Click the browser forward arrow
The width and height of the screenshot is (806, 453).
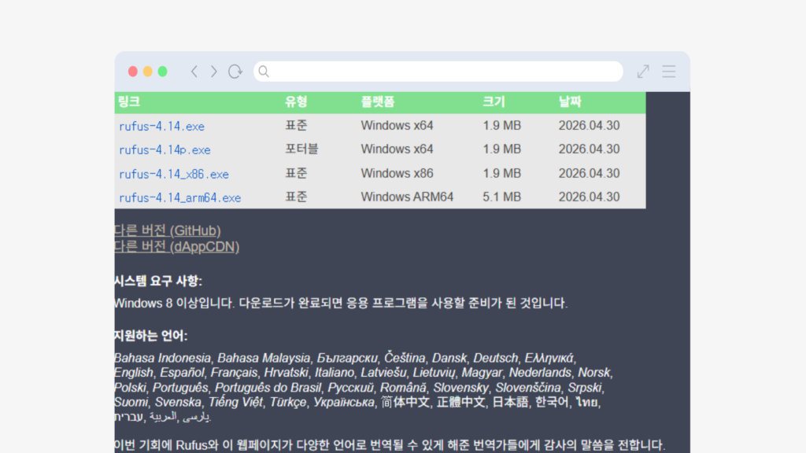tap(213, 72)
